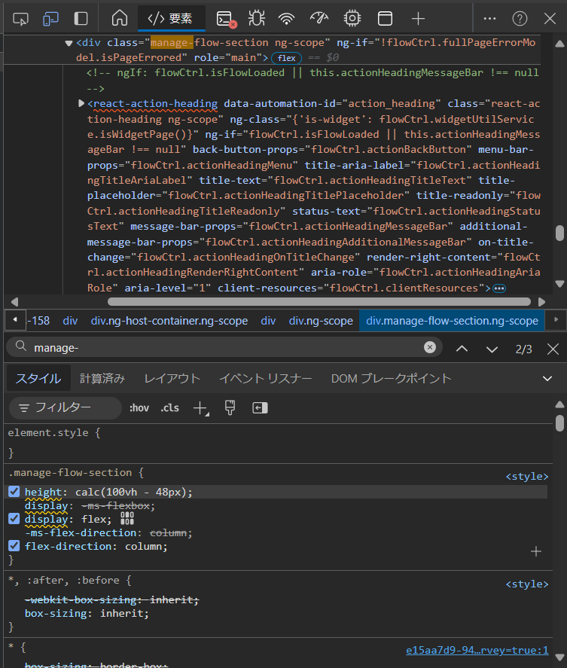The height and width of the screenshot is (668, 567).
Task: Switch to the 計算済み tab
Action: pos(102,378)
